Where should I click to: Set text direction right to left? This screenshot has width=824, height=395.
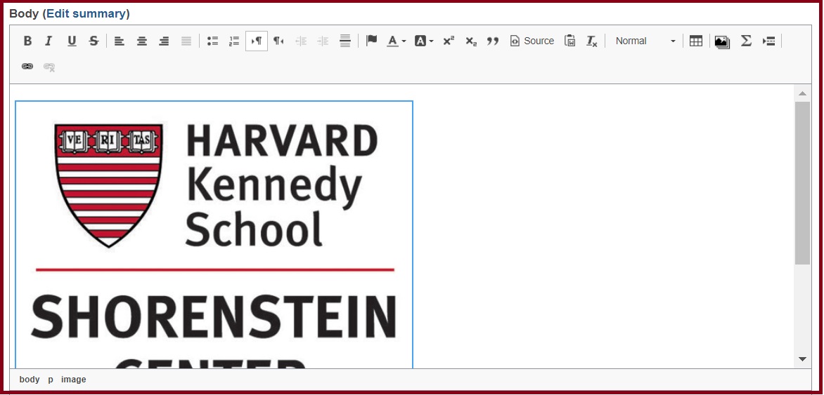coord(278,41)
